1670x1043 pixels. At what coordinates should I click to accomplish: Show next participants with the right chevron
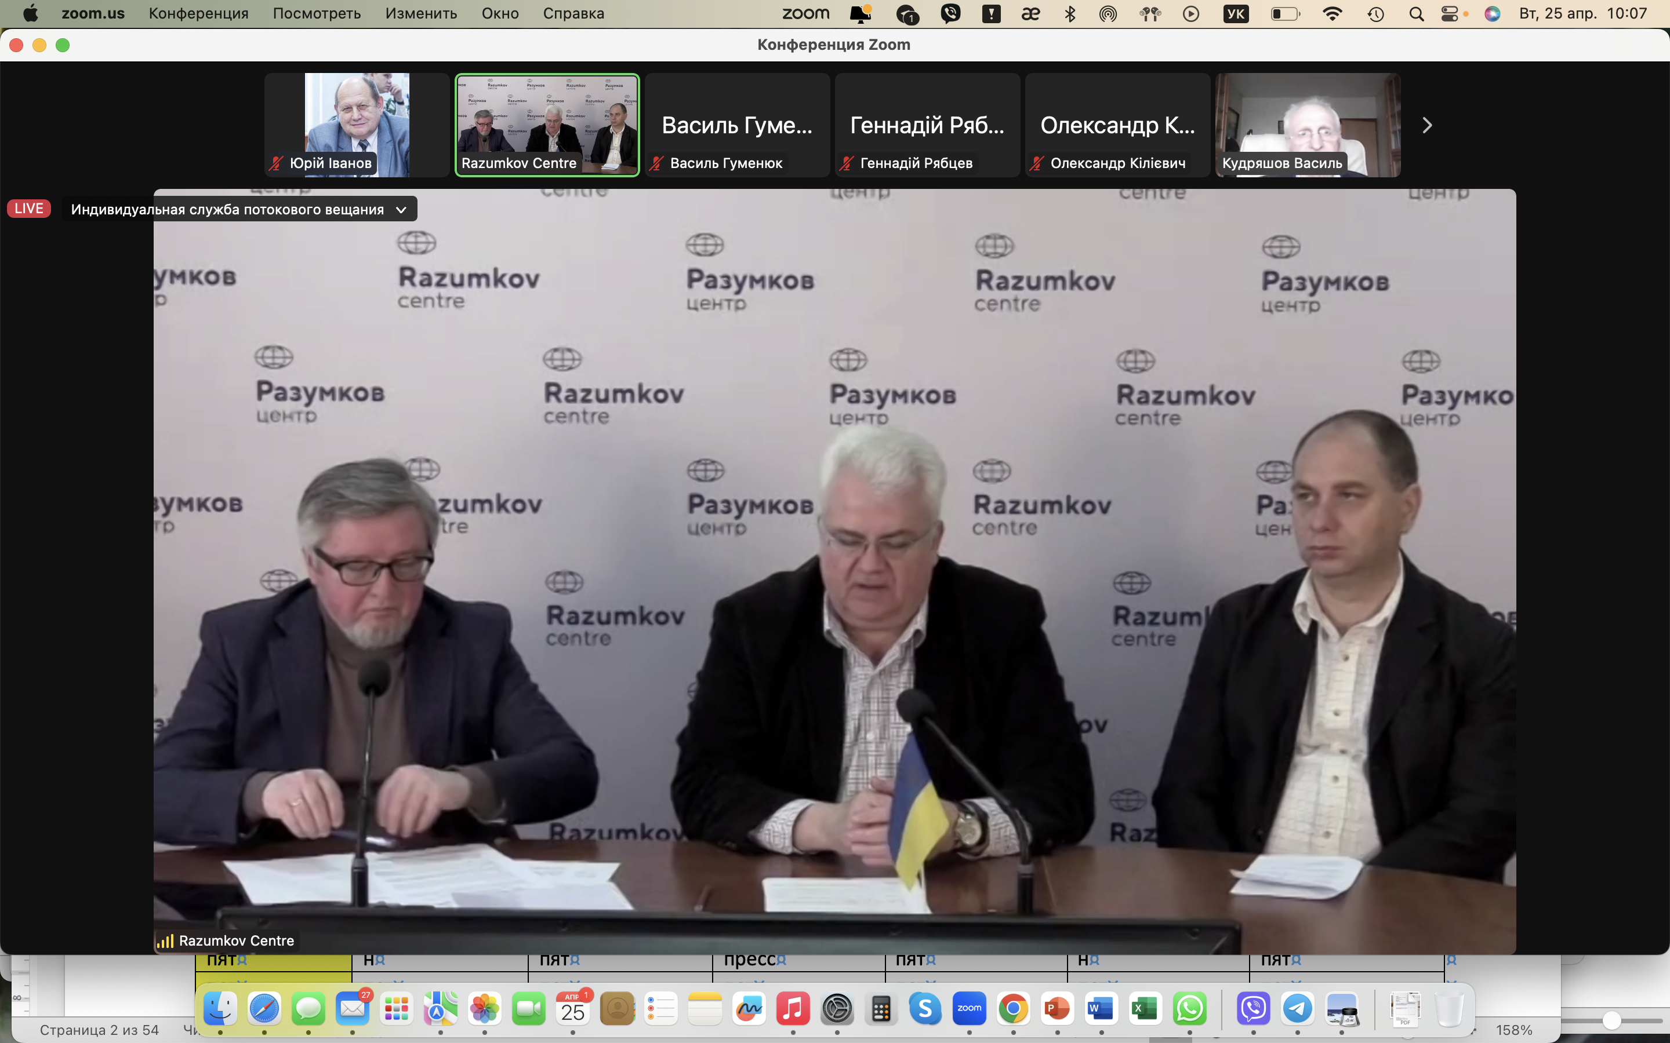pos(1427,126)
